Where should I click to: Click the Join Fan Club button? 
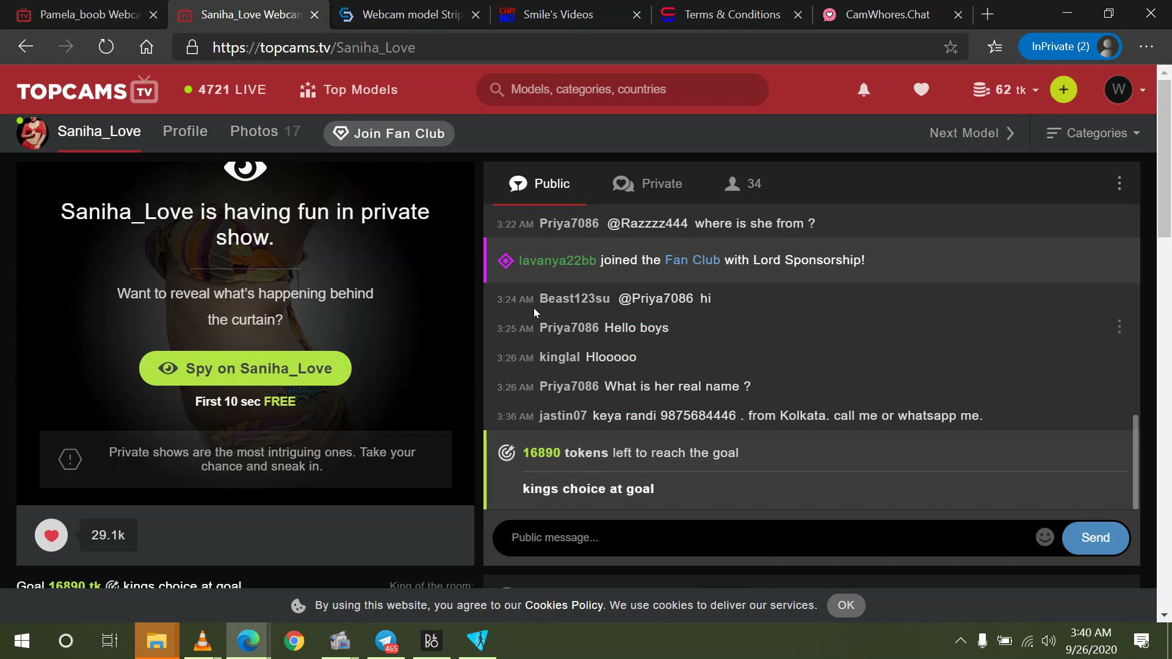coord(389,133)
